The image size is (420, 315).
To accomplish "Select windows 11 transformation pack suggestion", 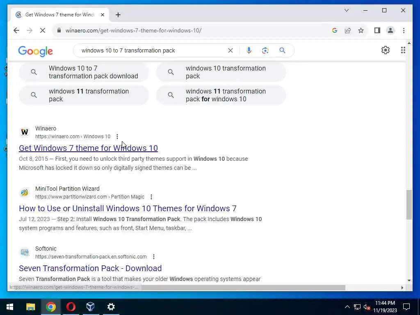I will [x=84, y=95].
